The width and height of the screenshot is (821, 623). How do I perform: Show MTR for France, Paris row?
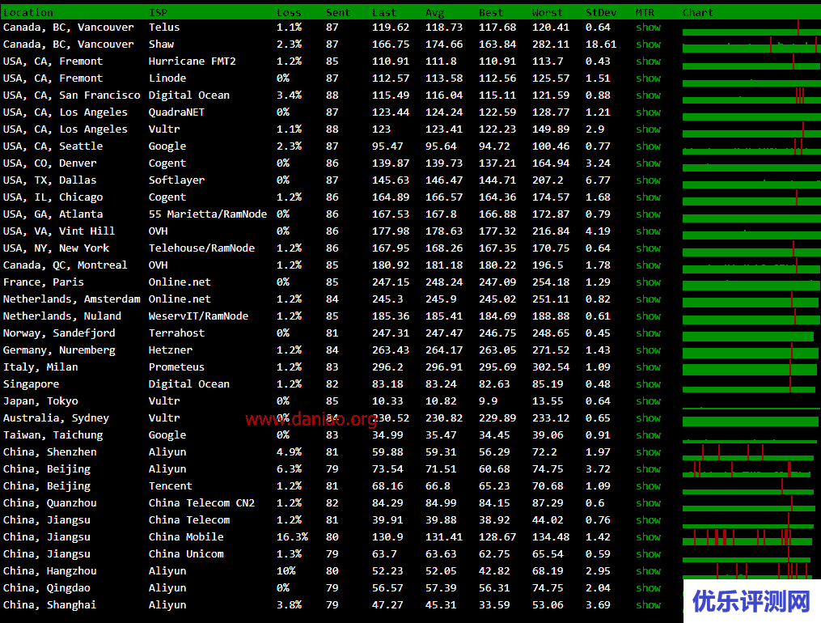point(648,282)
